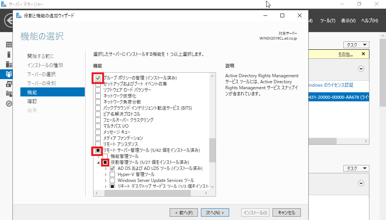Toggle リモート サーバー管理ツール checkbox

[x=98, y=150]
